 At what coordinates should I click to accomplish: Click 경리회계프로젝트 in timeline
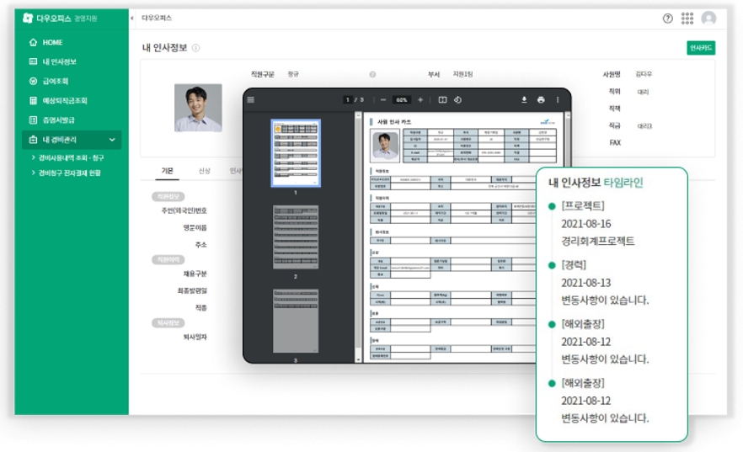[597, 242]
